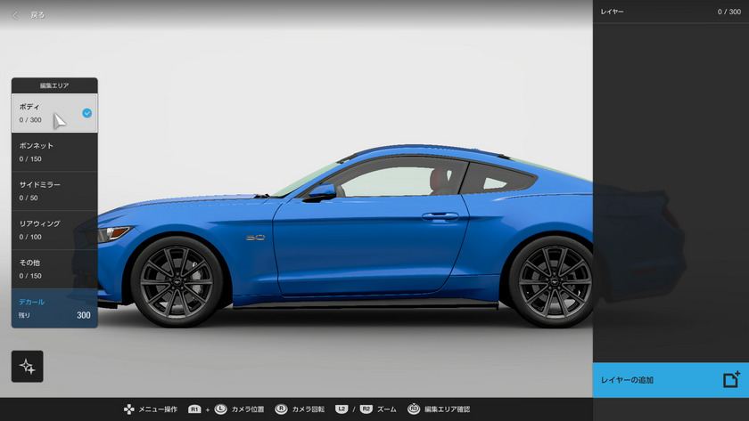Select the サイドミラー edit area

coord(54,190)
